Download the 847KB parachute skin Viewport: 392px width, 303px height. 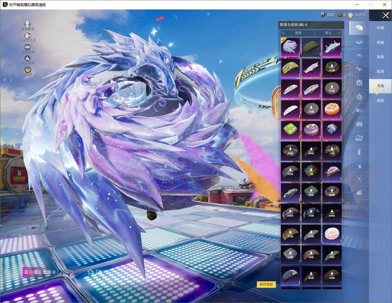332,68
